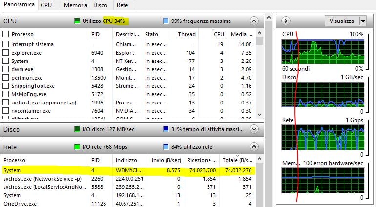Select highlighted System row with PID 4

click(128, 170)
